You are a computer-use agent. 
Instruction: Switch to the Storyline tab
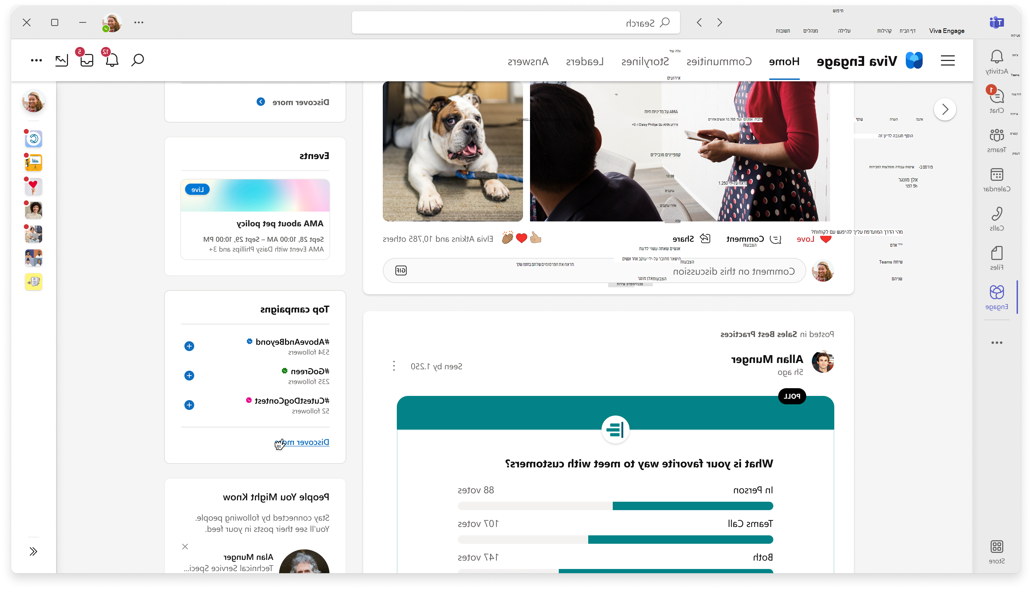coord(645,61)
